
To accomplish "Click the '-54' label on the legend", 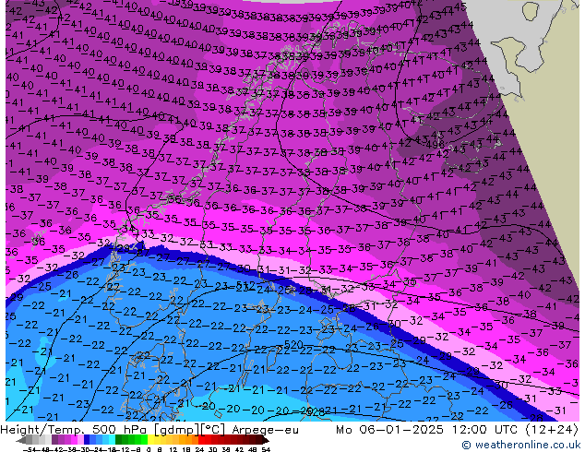I will [30, 449].
